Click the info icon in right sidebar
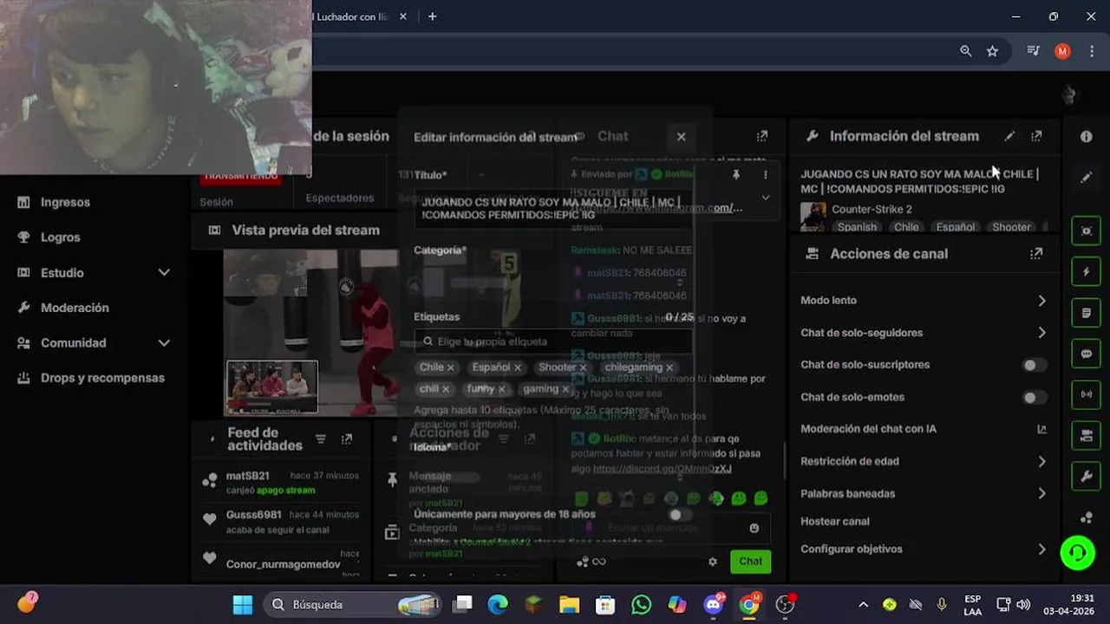Image resolution: width=1110 pixels, height=624 pixels. pyautogui.click(x=1087, y=136)
